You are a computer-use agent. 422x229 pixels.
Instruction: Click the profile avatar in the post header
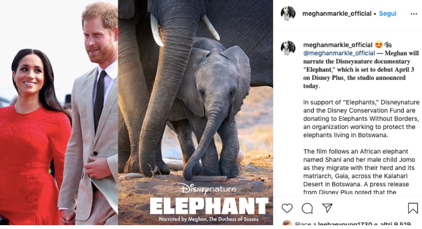(x=288, y=14)
